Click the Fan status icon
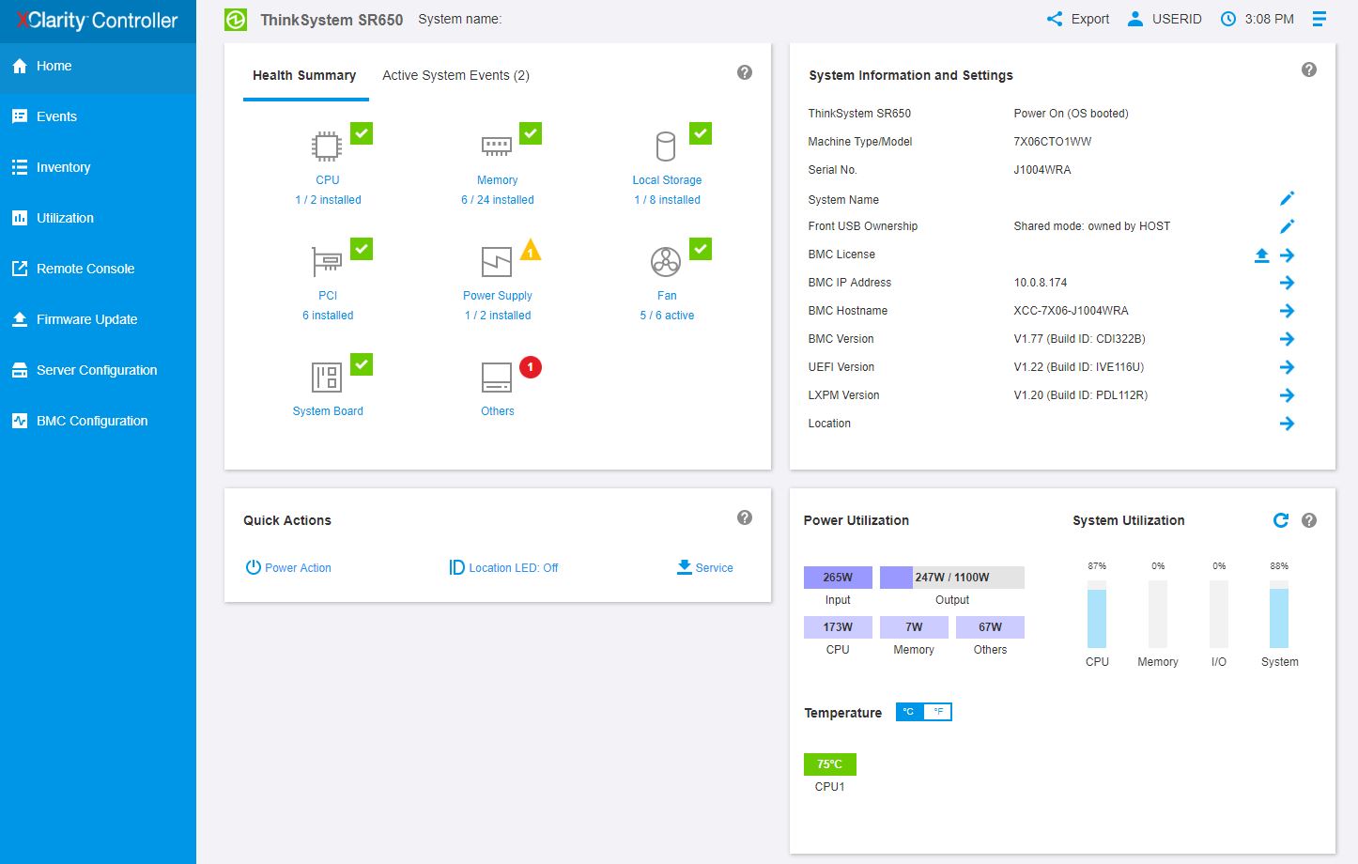This screenshot has width=1358, height=864. tap(666, 262)
